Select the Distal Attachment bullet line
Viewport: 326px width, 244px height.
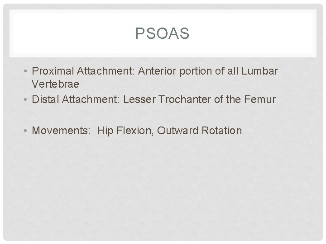[153, 99]
